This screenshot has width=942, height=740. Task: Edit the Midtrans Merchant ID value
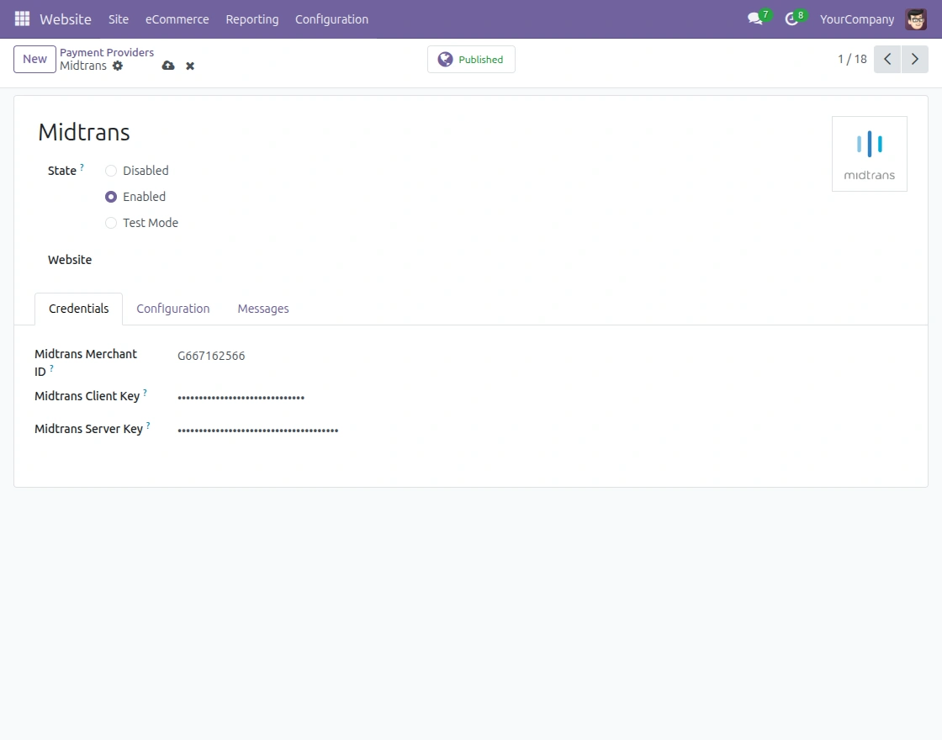211,355
